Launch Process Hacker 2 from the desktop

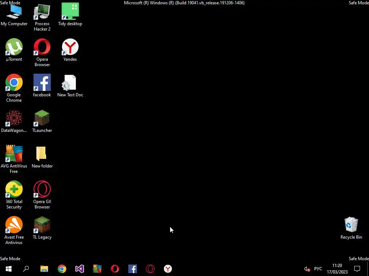(42, 18)
